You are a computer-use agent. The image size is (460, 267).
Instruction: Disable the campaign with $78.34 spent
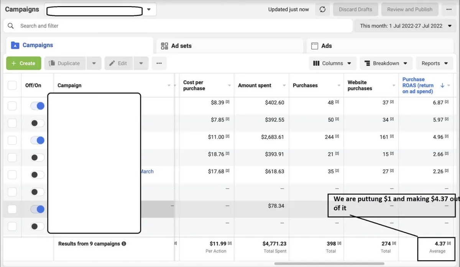coord(38,209)
